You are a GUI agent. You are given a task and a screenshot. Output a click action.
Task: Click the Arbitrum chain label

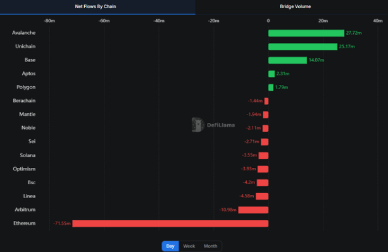point(25,210)
